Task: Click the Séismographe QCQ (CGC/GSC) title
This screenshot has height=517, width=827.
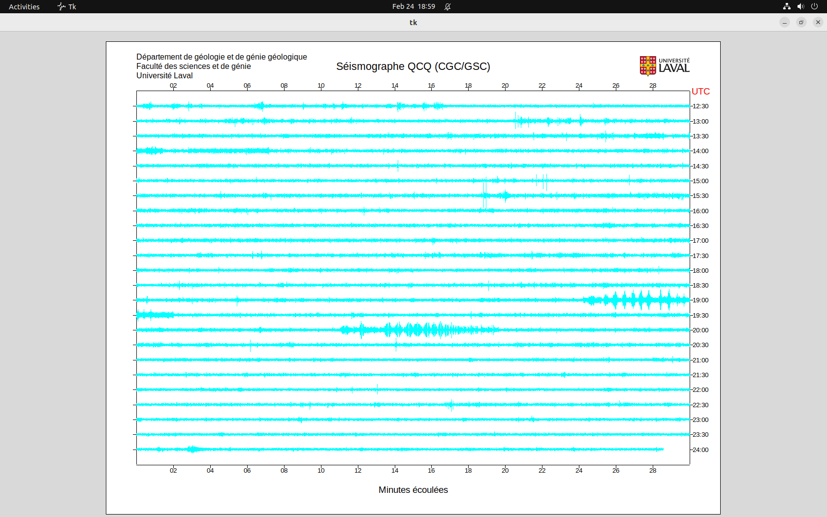Action: point(413,66)
